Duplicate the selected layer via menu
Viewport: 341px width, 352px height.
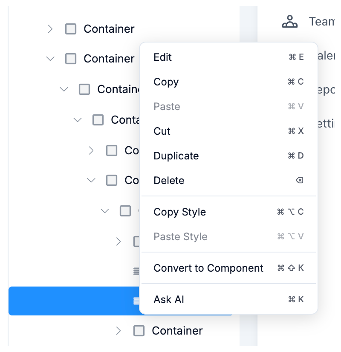pyautogui.click(x=176, y=156)
